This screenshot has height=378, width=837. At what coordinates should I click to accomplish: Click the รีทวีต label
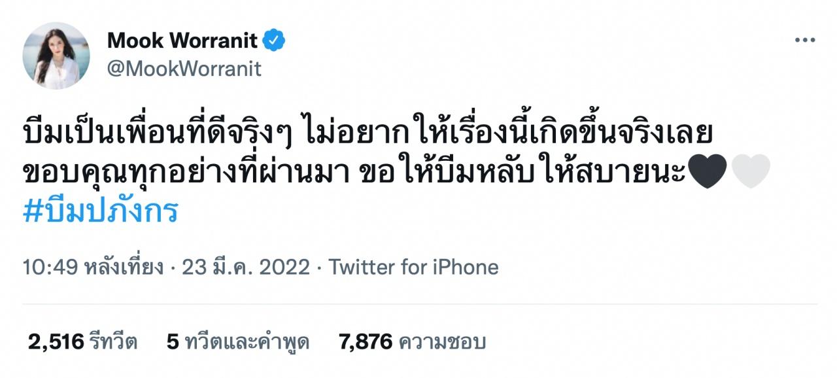pyautogui.click(x=114, y=341)
